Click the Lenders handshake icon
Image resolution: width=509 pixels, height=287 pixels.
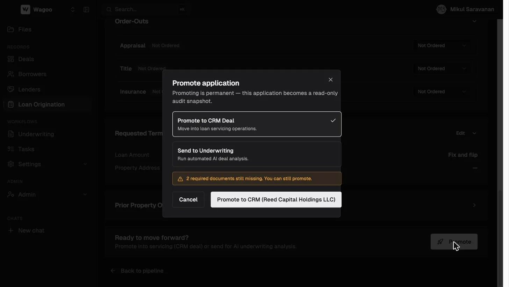11,89
